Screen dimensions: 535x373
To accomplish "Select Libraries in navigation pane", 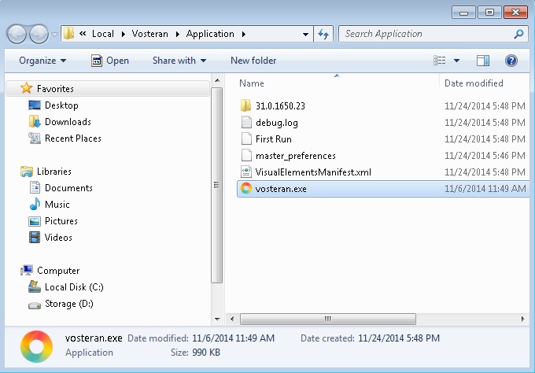I will coord(54,171).
